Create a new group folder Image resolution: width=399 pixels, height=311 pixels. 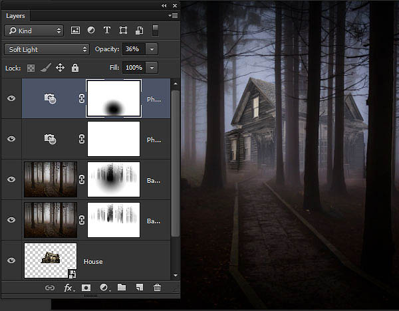pyautogui.click(x=122, y=287)
